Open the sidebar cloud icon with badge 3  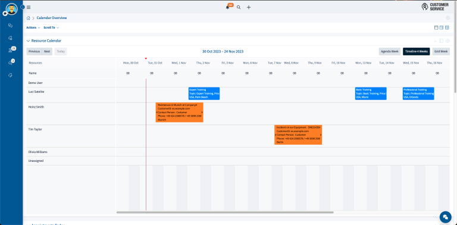[11, 62]
